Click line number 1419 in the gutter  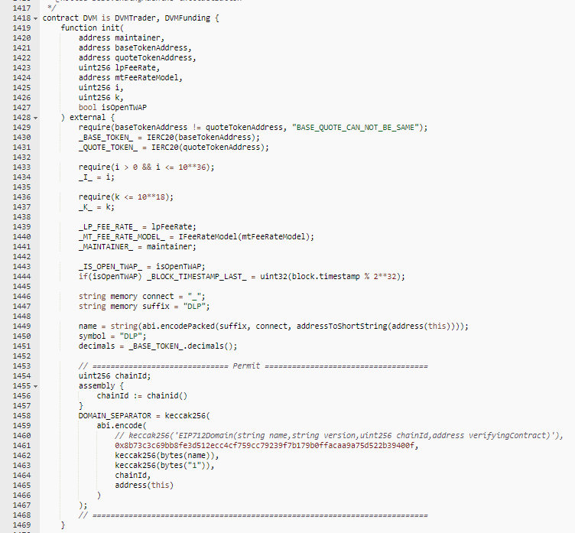(x=21, y=28)
